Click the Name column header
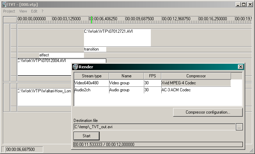Viewport: 255px width, 154px height. [126, 76]
